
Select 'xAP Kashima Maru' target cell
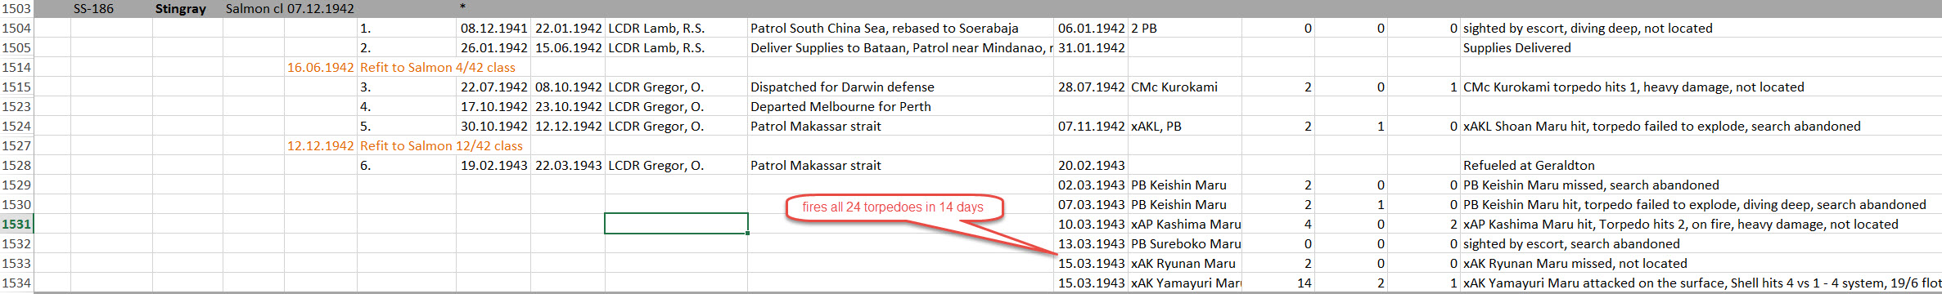(1185, 224)
